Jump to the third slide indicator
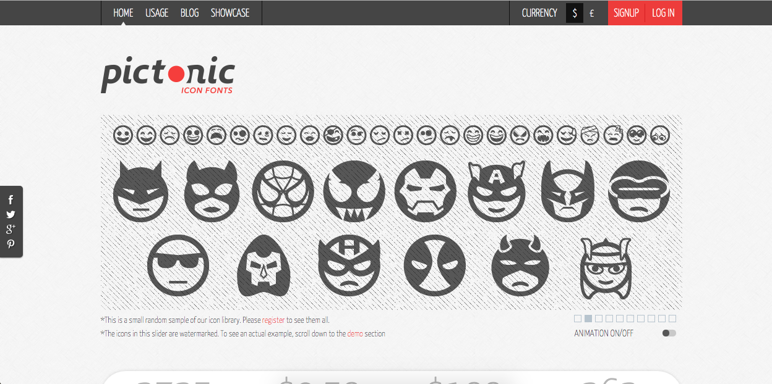The image size is (772, 384). [x=599, y=319]
